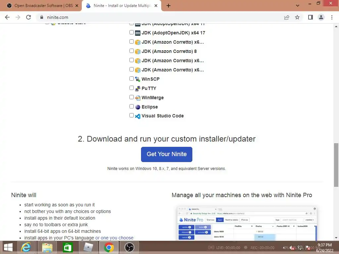The height and width of the screenshot is (254, 339).
Task: Go back to the previous page
Action: pyautogui.click(x=7, y=17)
